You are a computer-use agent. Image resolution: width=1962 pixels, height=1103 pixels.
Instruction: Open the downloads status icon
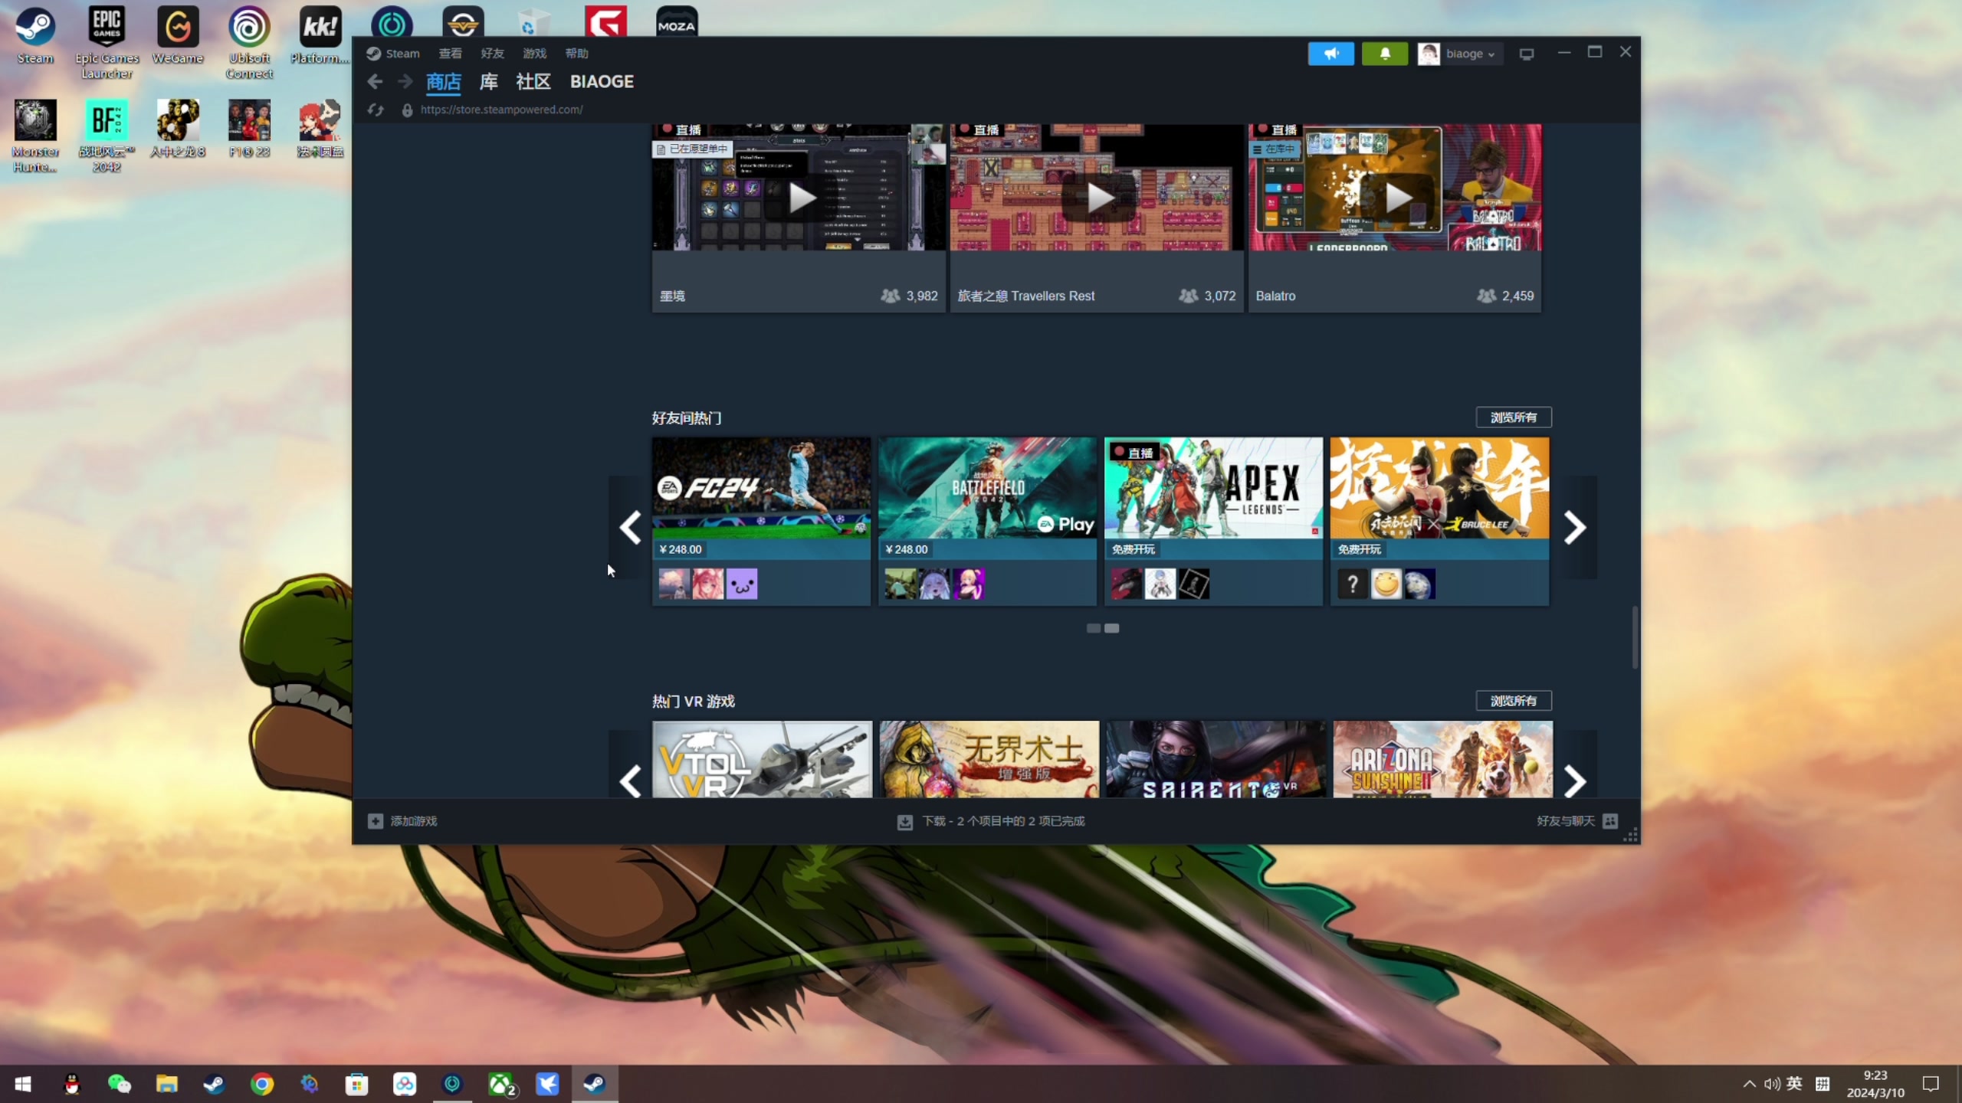click(x=904, y=822)
